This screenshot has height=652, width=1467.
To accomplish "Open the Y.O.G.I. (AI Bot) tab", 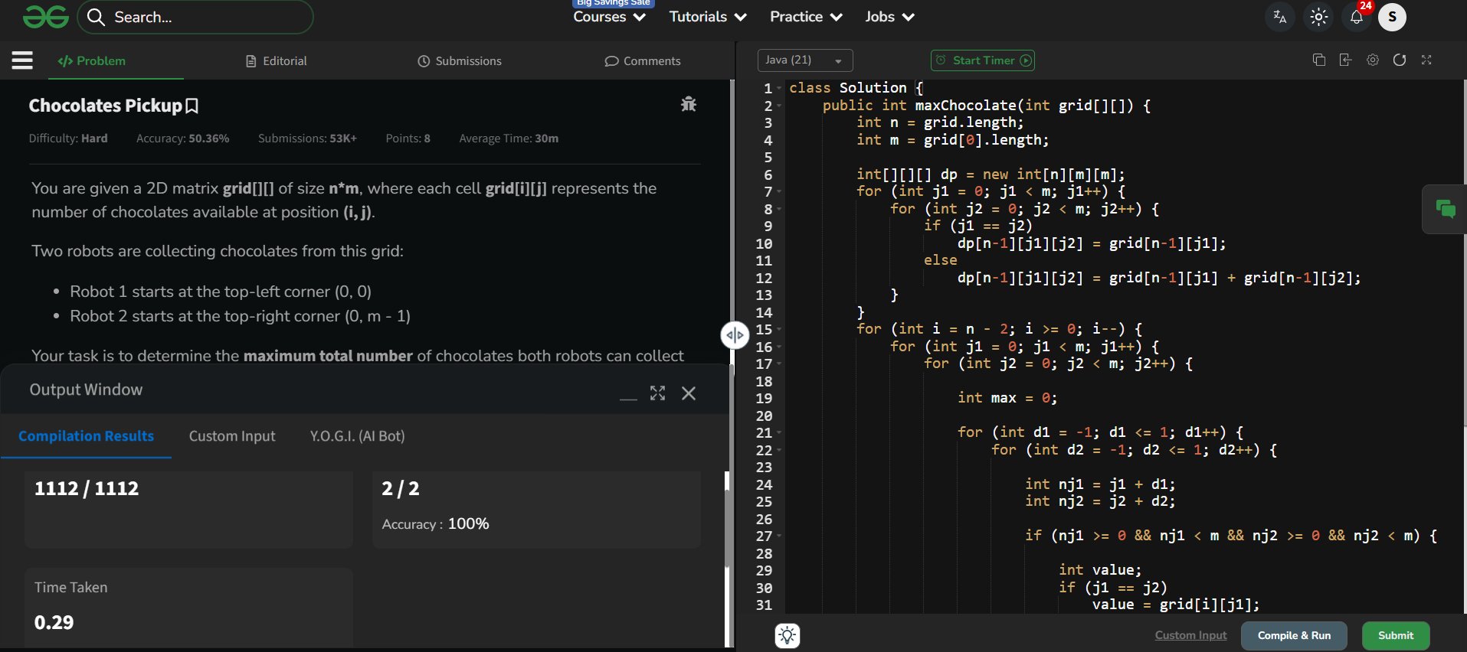I will click(x=357, y=436).
